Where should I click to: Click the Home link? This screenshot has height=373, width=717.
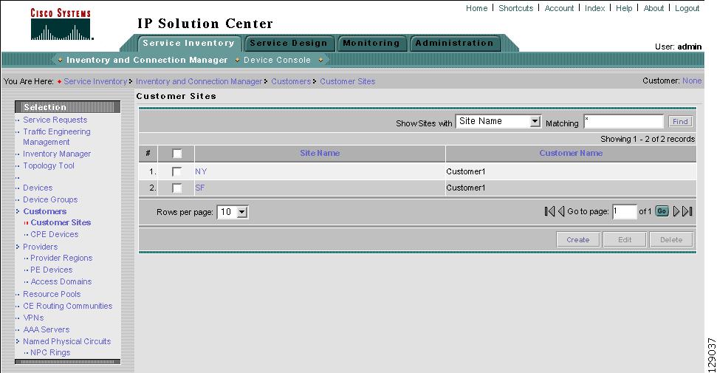click(x=476, y=8)
